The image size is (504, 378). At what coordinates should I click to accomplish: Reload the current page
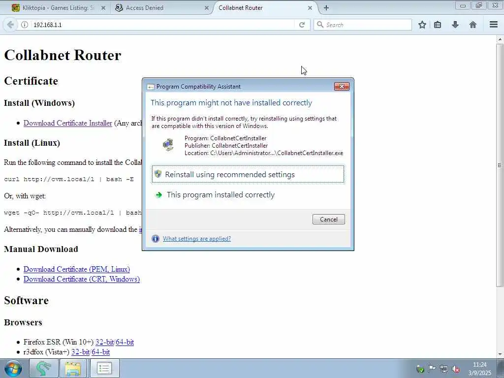coord(302,25)
